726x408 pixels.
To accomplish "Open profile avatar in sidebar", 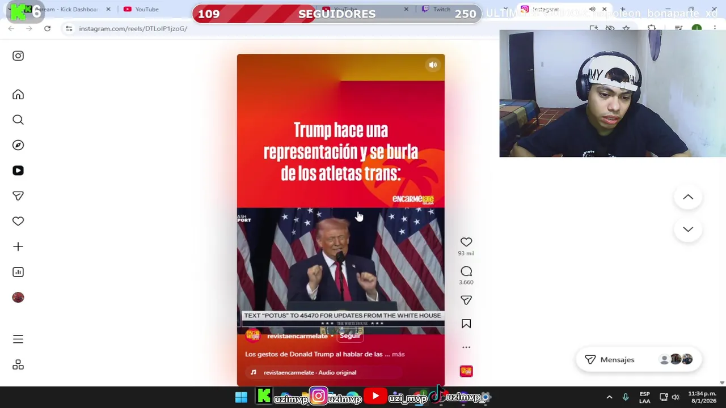I will (18, 297).
